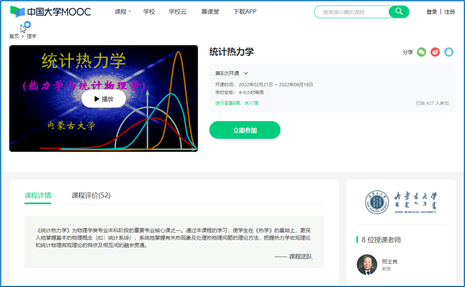Open the 学校 menu item
The width and height of the screenshot is (465, 287).
point(149,11)
